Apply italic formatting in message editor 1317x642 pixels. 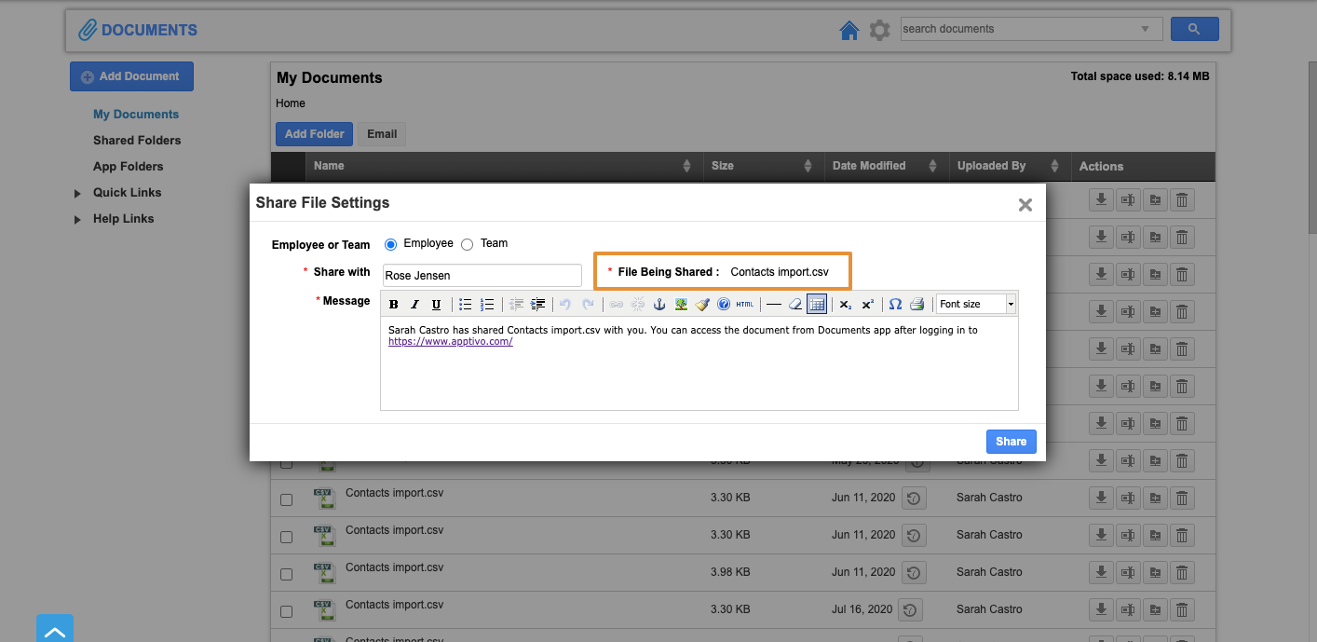coord(414,305)
